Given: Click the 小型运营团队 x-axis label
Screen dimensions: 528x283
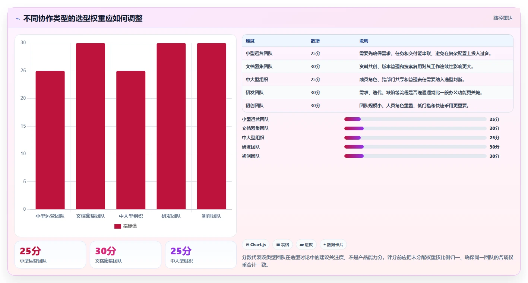Looking at the screenshot, I should tap(50, 216).
